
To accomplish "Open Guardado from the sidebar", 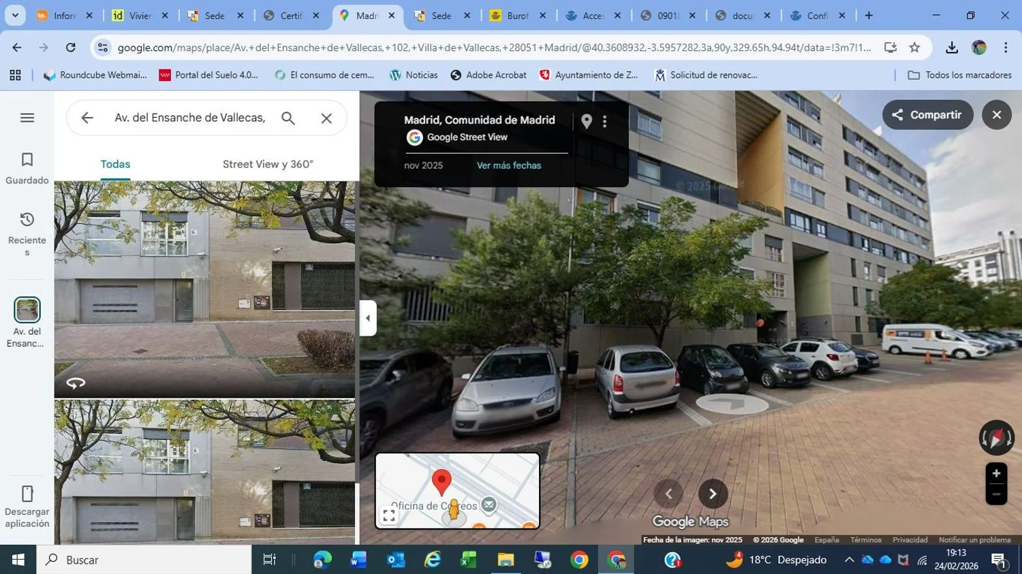I will coord(27,167).
